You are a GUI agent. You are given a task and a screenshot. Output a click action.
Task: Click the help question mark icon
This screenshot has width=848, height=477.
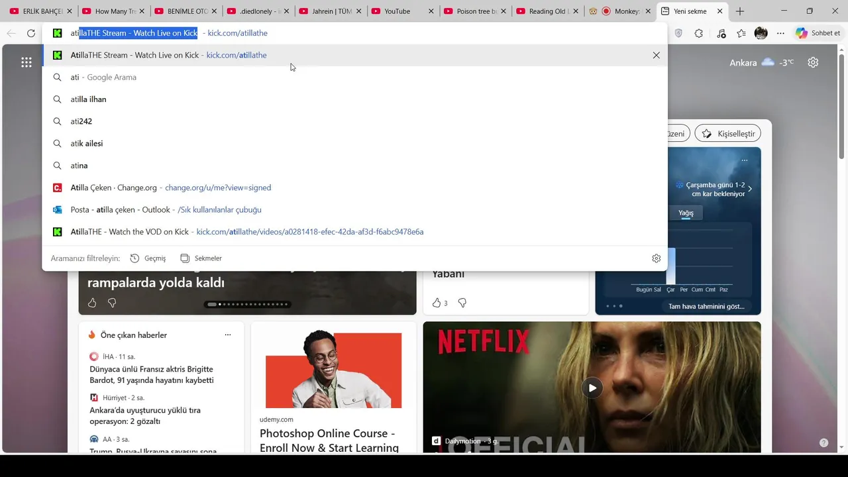tap(823, 443)
